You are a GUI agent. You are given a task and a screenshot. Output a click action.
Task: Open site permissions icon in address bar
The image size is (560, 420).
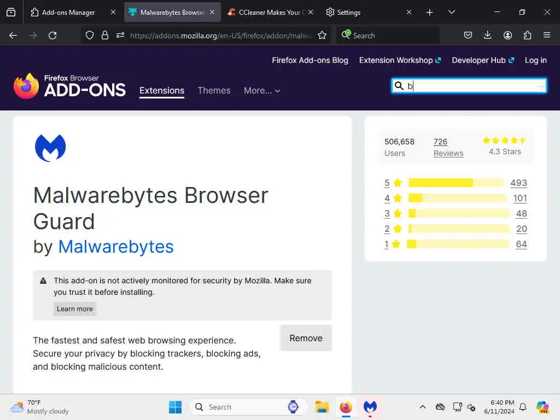(120, 35)
